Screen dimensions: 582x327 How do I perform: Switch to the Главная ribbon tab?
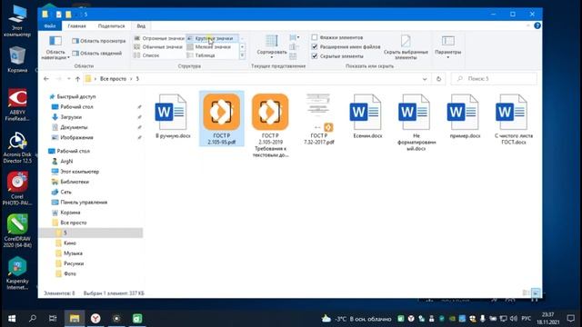click(76, 26)
